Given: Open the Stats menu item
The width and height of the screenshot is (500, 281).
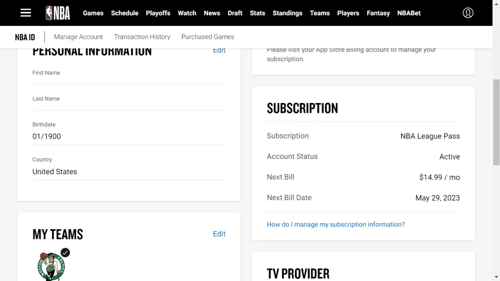Looking at the screenshot, I should coord(257,13).
